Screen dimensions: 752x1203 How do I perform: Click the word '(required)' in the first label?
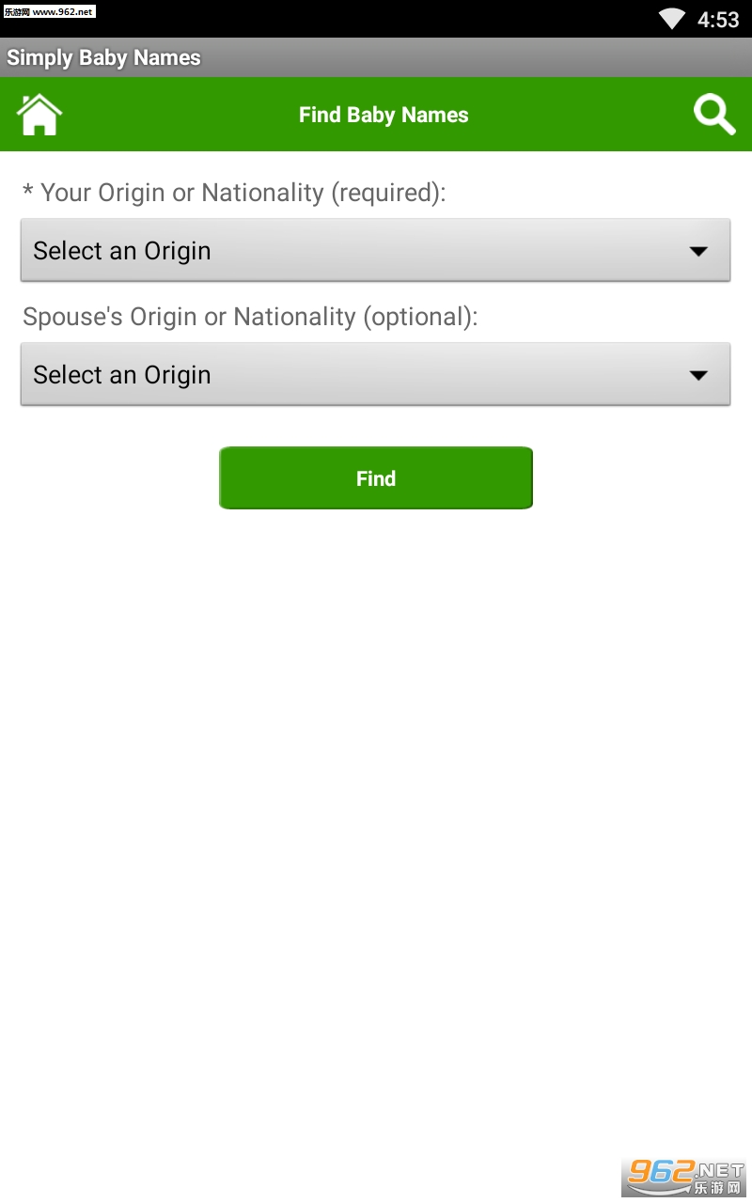387,193
